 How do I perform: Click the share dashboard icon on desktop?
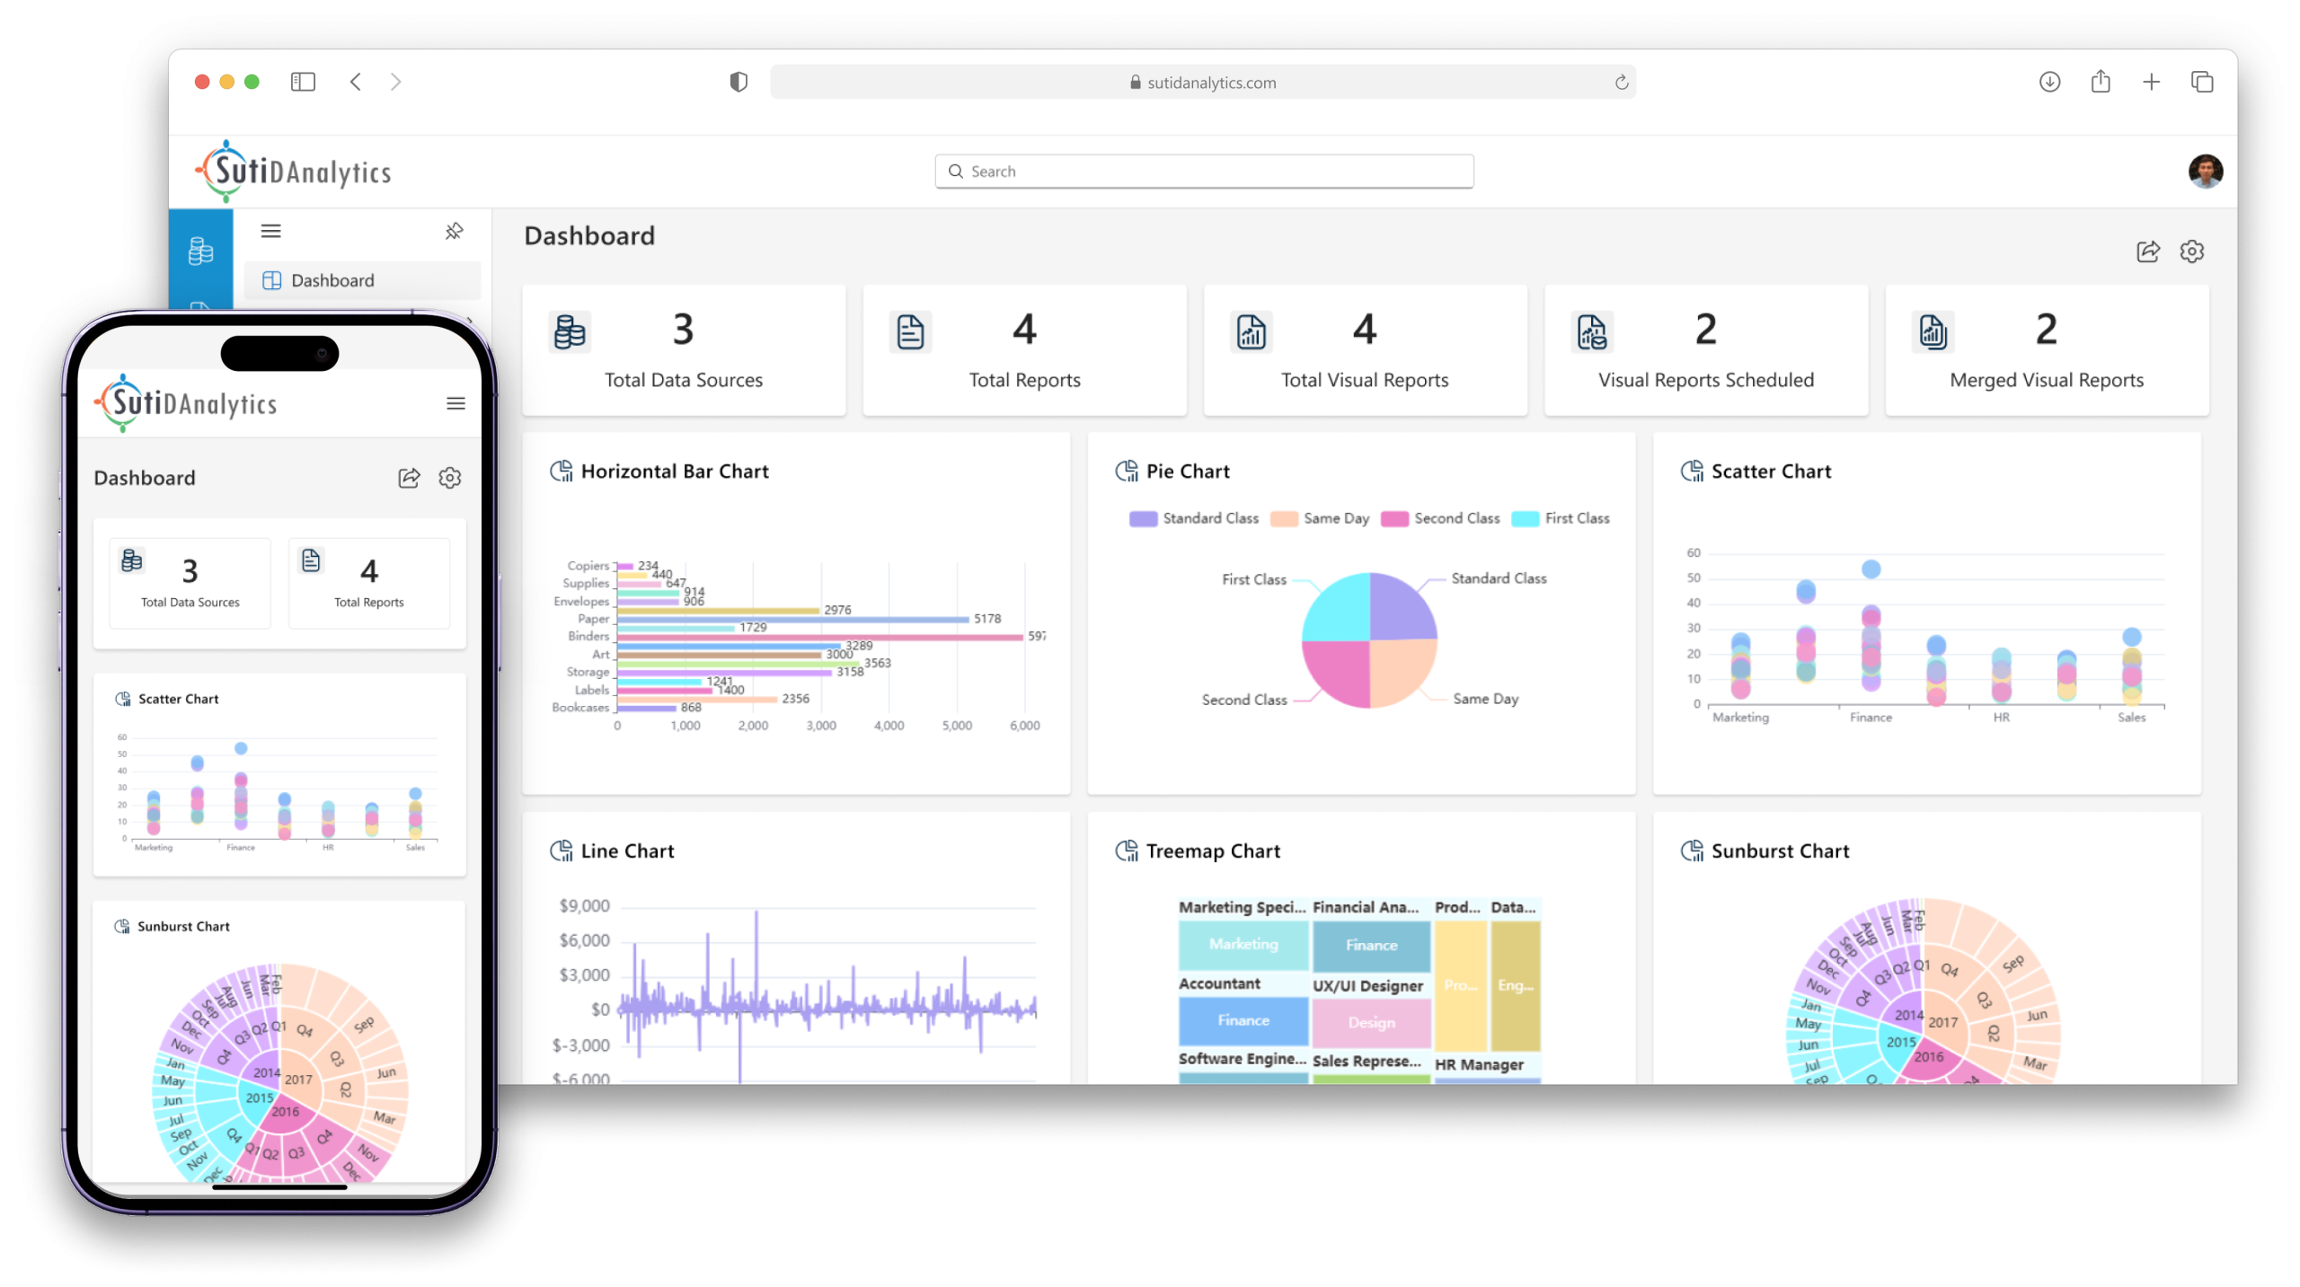coord(2147,251)
